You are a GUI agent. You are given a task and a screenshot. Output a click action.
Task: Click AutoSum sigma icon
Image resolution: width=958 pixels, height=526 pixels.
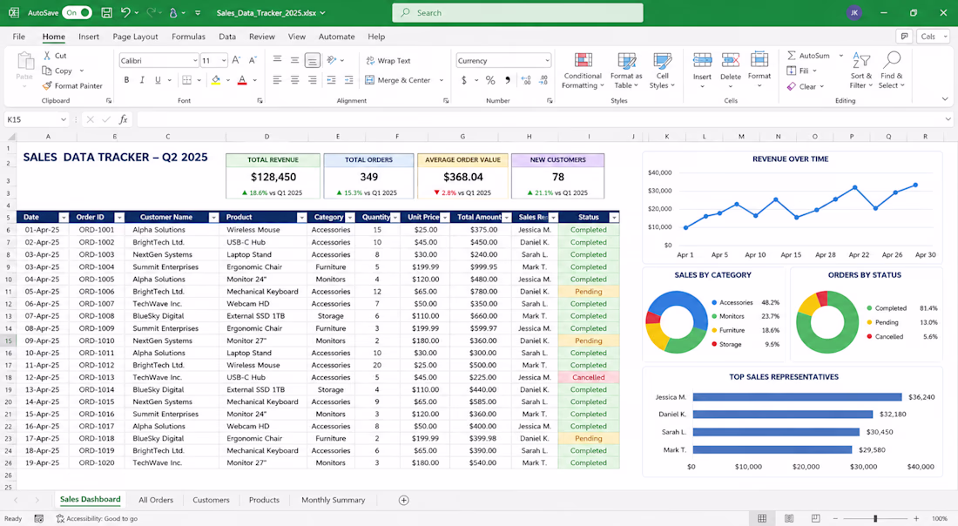[792, 56]
